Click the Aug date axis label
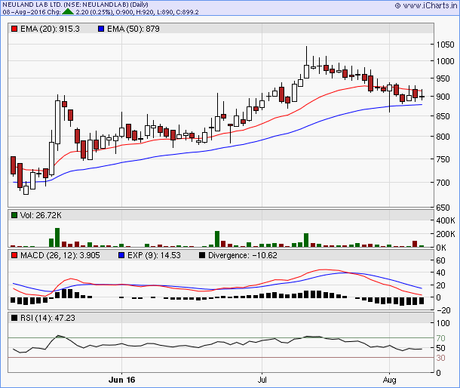The image size is (460, 388). 390,380
